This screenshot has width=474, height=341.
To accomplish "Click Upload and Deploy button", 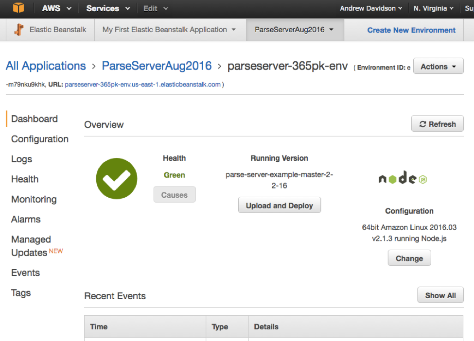I will tap(280, 205).
